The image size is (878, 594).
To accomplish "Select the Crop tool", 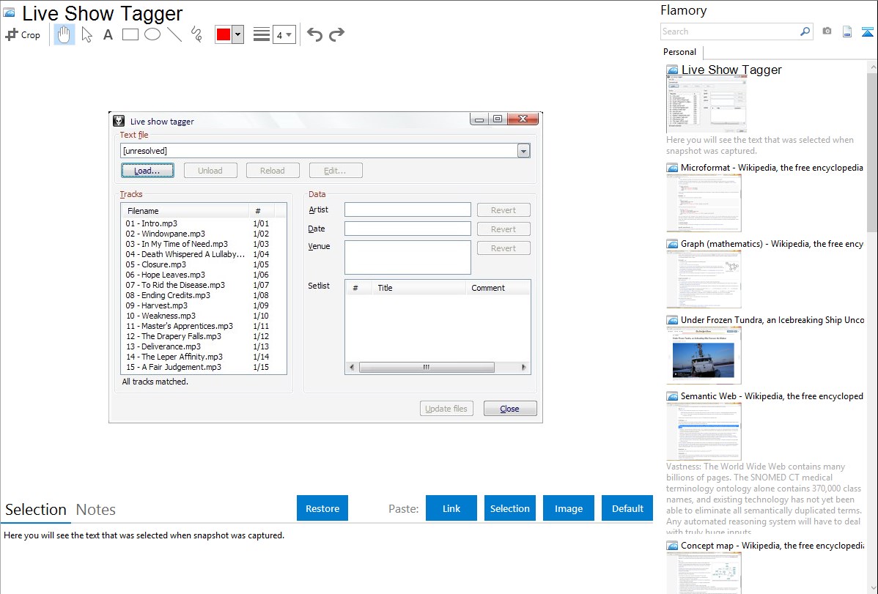I will pos(23,34).
